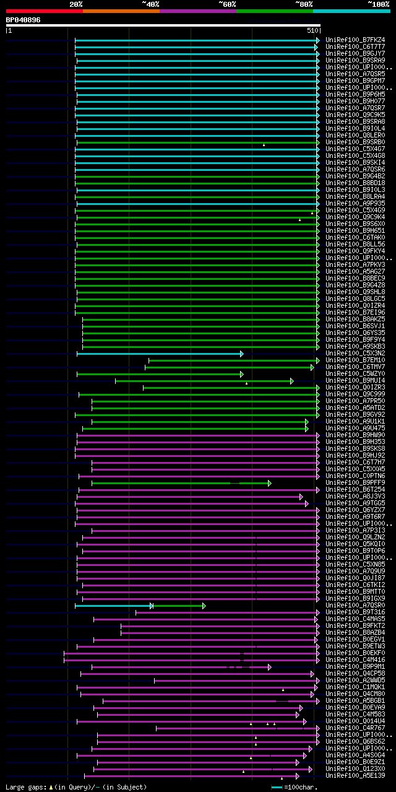Click the UniRef100_A5AG27 label
Screen dimensions: 396x792
(x=355, y=271)
